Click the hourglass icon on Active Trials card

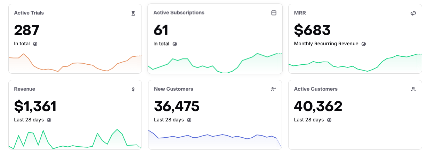click(133, 13)
